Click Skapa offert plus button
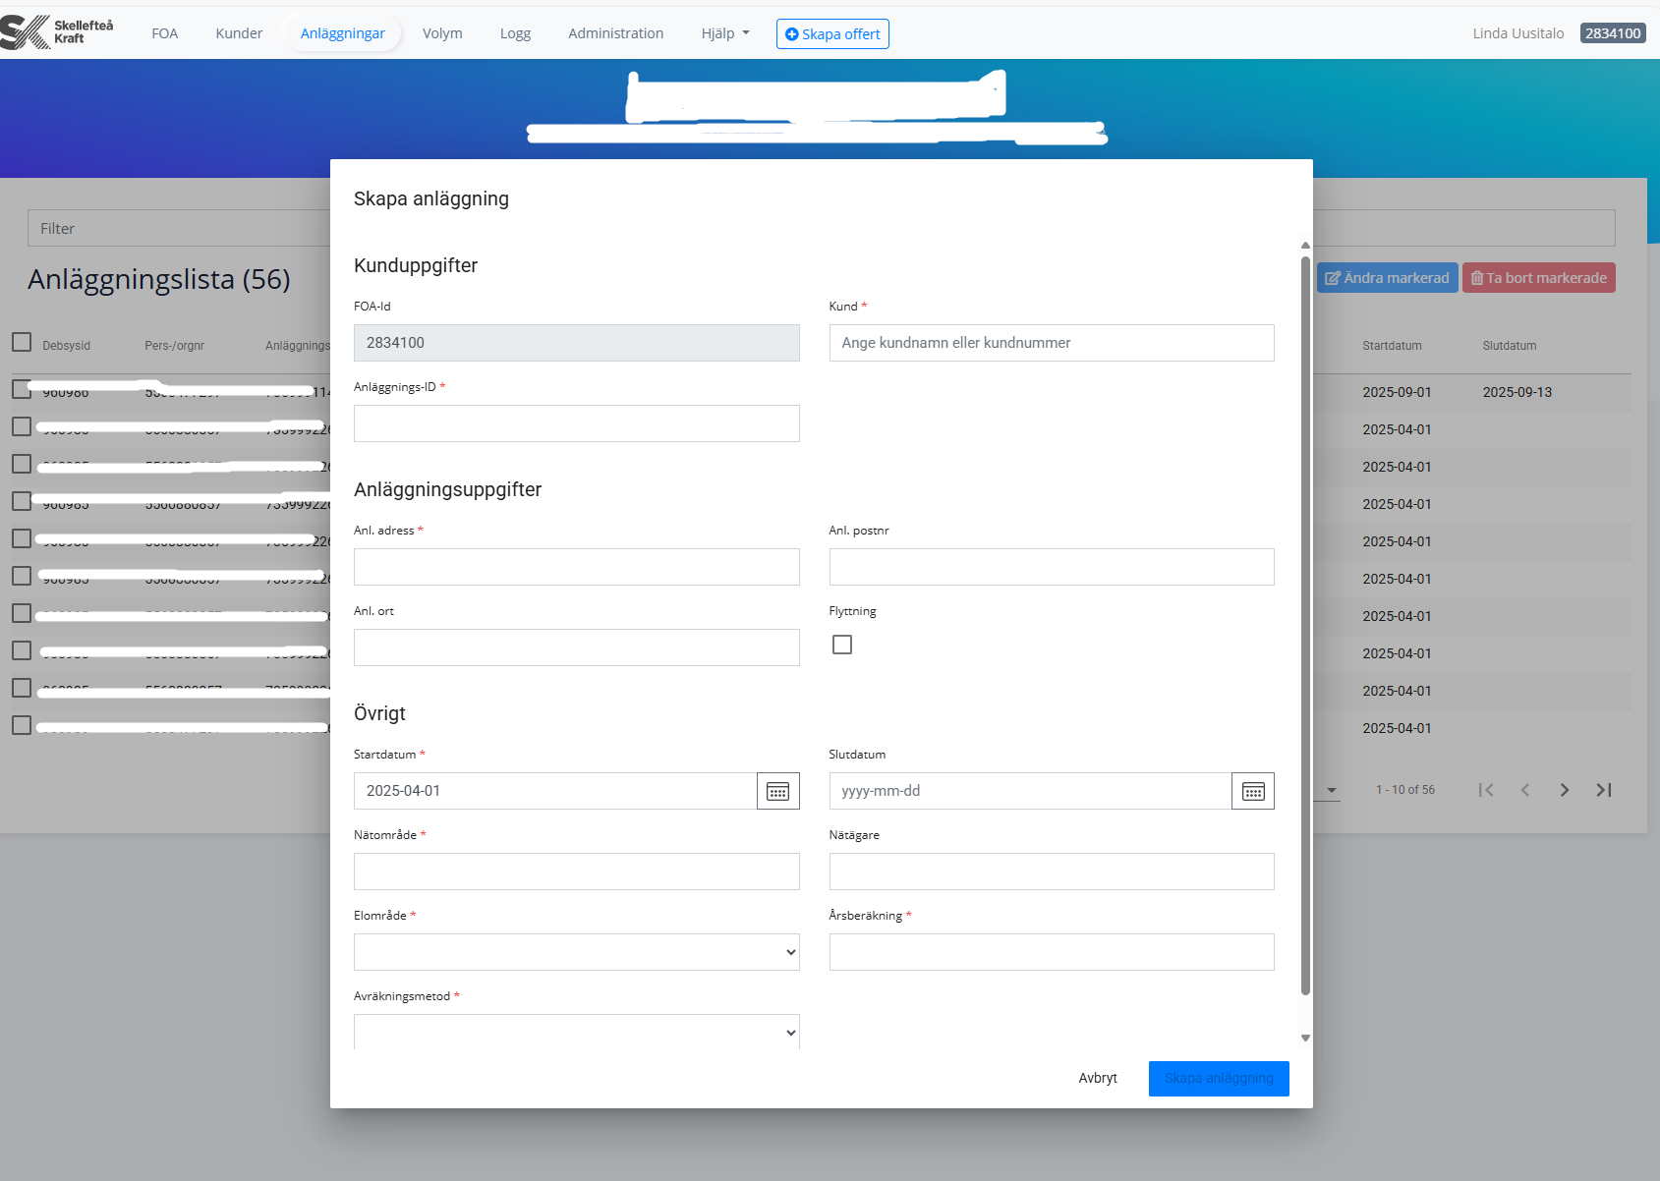1660x1181 pixels. (832, 33)
